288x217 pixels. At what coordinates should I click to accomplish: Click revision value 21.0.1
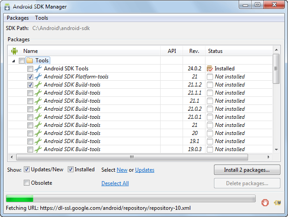(x=195, y=117)
